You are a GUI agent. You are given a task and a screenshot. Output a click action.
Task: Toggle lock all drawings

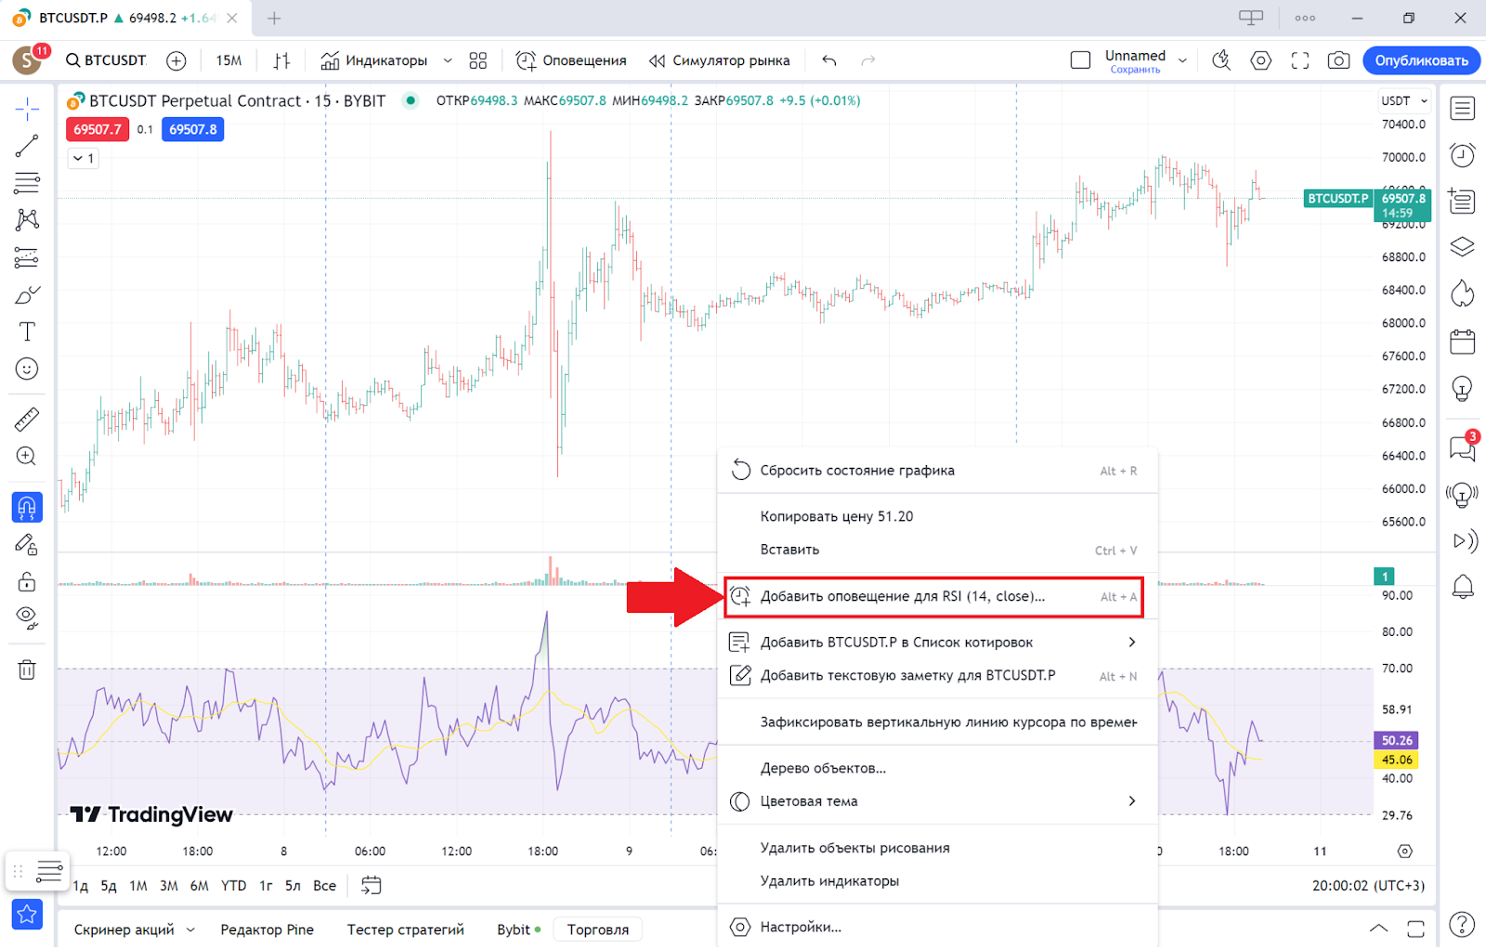click(27, 582)
